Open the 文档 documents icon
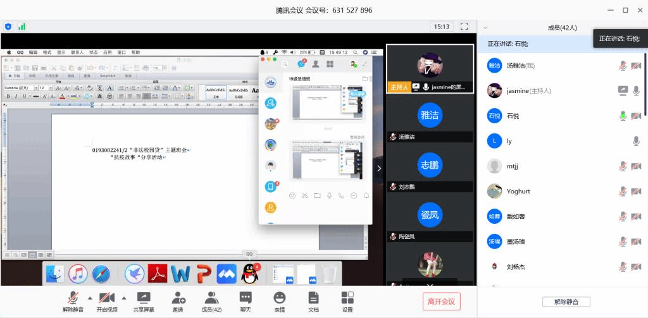The image size is (648, 318). pos(313,297)
